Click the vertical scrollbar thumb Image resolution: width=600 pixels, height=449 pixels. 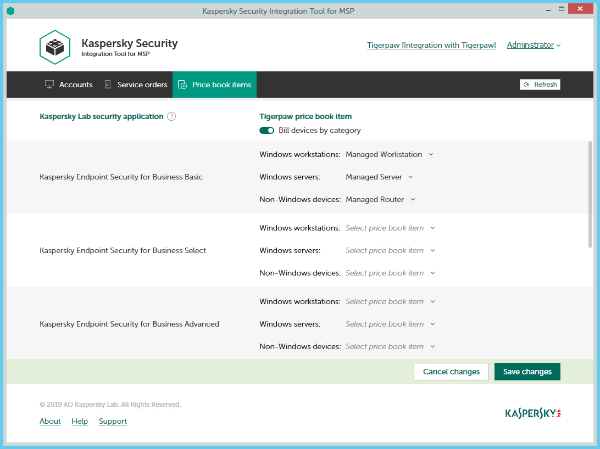click(590, 193)
